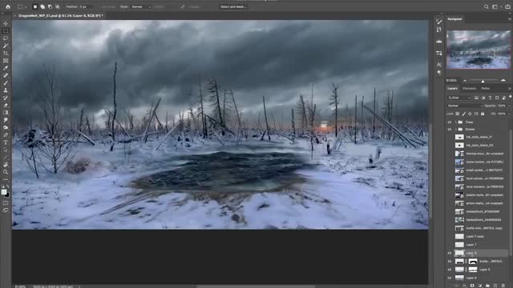Select the Navigator panel tab

click(454, 19)
